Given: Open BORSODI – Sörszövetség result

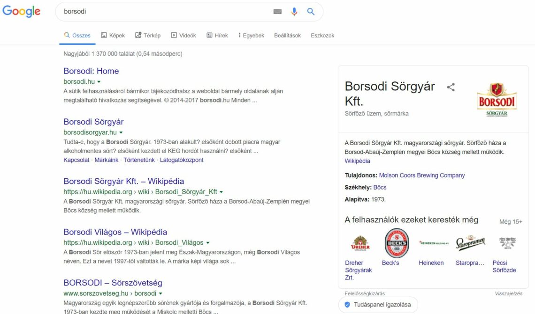Looking at the screenshot, I should [x=113, y=283].
